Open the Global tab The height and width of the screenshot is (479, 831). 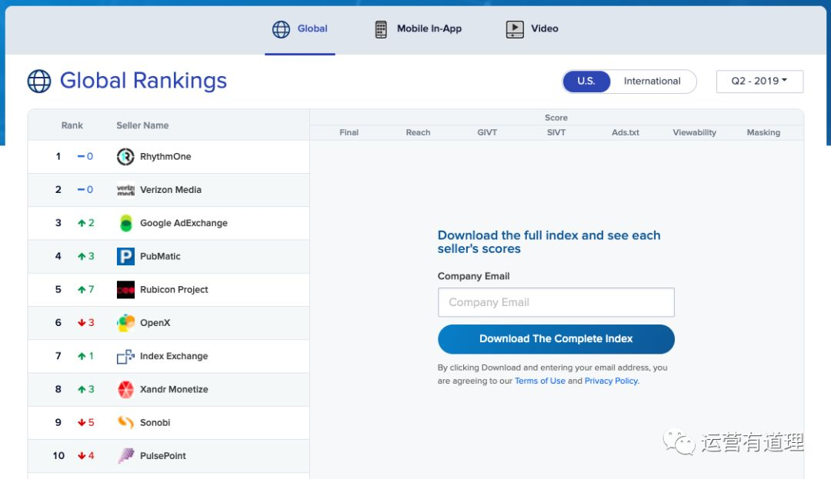pos(300,28)
